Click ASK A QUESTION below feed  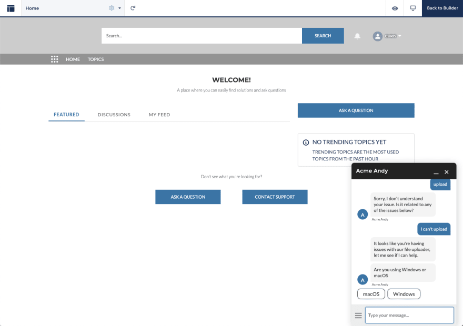(188, 197)
